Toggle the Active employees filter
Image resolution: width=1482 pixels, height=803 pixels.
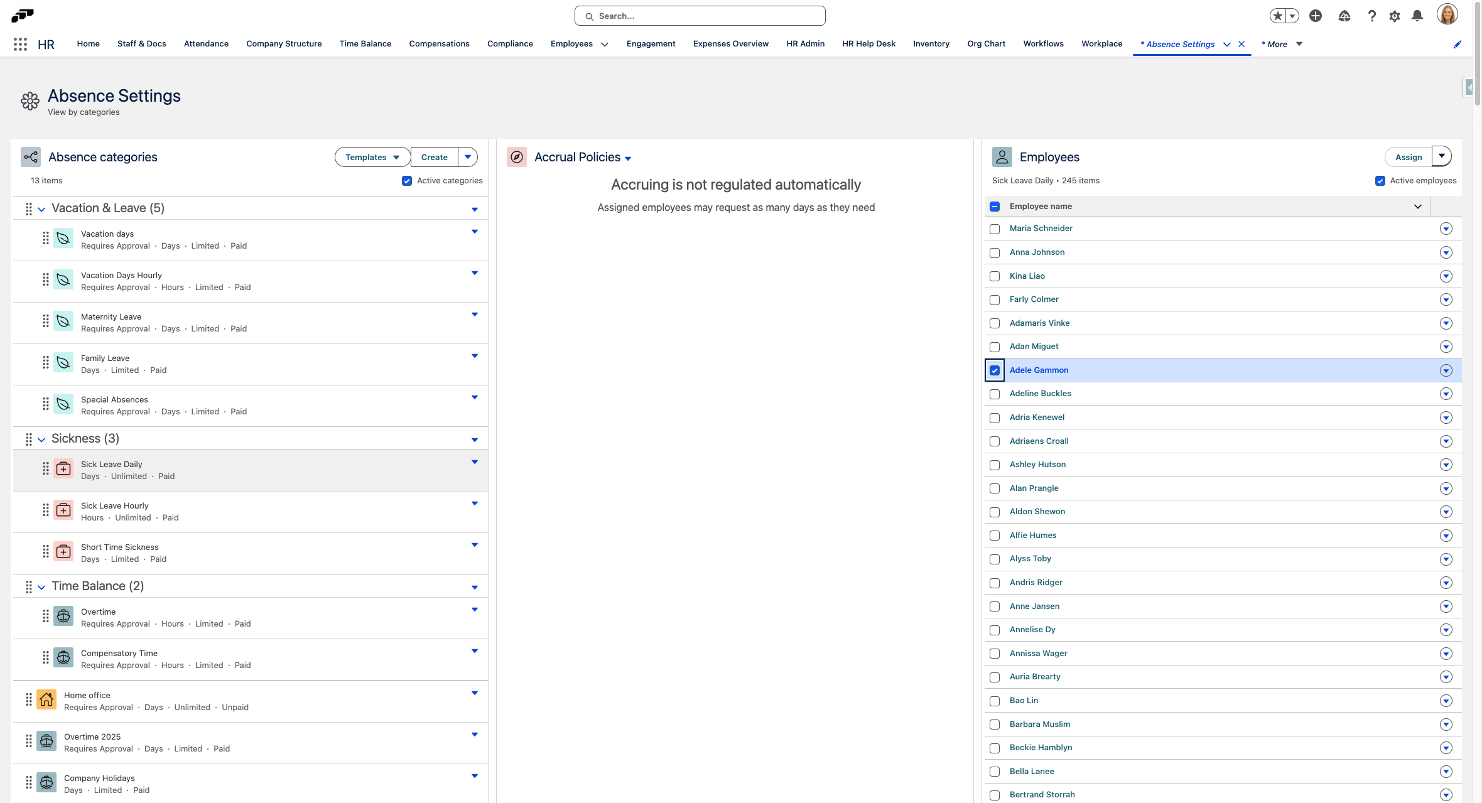[x=1380, y=181]
